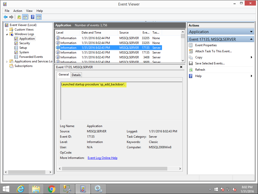
Task: Click the muted volume tray icon
Action: coord(234,189)
